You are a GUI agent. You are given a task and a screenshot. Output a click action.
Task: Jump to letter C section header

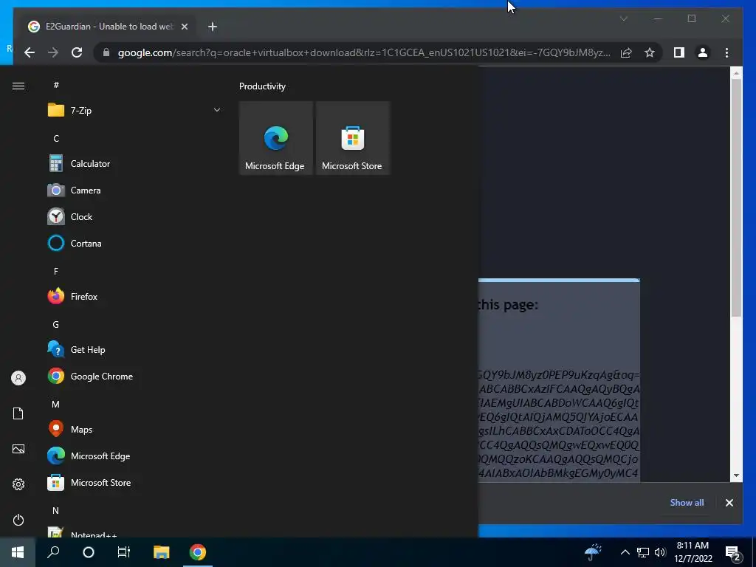[56, 138]
